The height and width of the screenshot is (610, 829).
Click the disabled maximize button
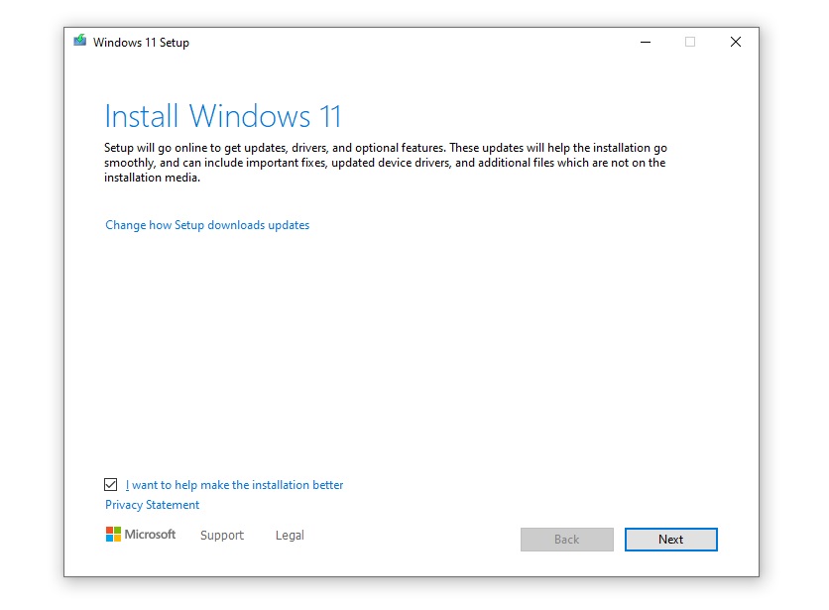click(690, 42)
